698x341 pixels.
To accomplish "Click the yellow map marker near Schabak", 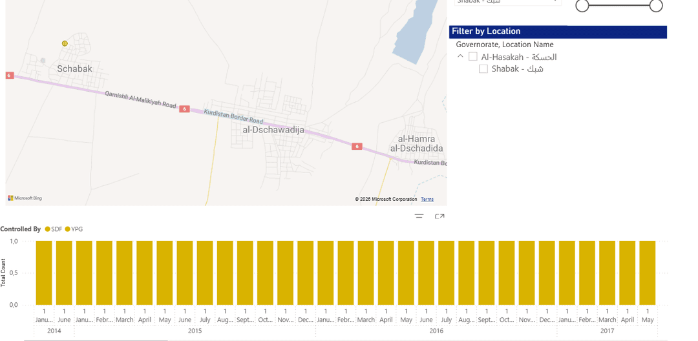I will [x=65, y=43].
